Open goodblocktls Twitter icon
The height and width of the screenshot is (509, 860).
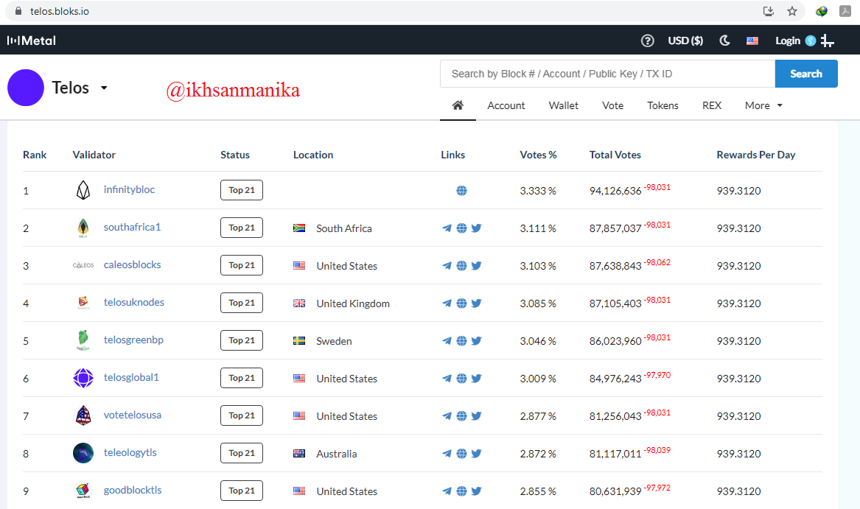[477, 491]
